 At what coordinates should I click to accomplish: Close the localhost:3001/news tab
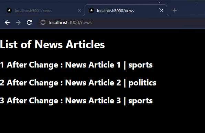click(79, 10)
